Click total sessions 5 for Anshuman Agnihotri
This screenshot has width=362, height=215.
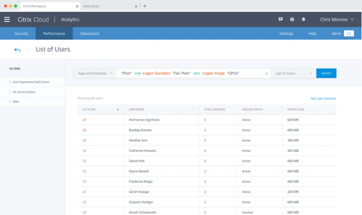tap(205, 120)
